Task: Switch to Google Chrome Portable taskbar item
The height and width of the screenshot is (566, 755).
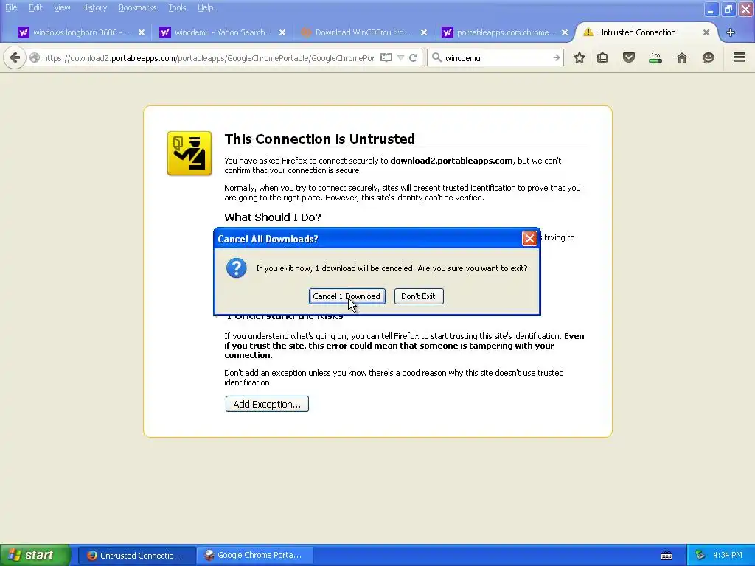Action: (254, 555)
